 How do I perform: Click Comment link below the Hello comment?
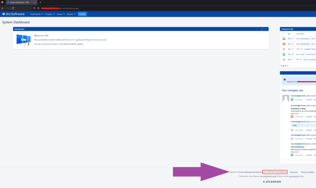point(309,130)
